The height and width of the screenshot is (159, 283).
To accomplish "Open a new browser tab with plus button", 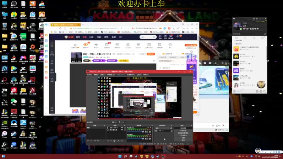I will pyautogui.click(x=83, y=25).
